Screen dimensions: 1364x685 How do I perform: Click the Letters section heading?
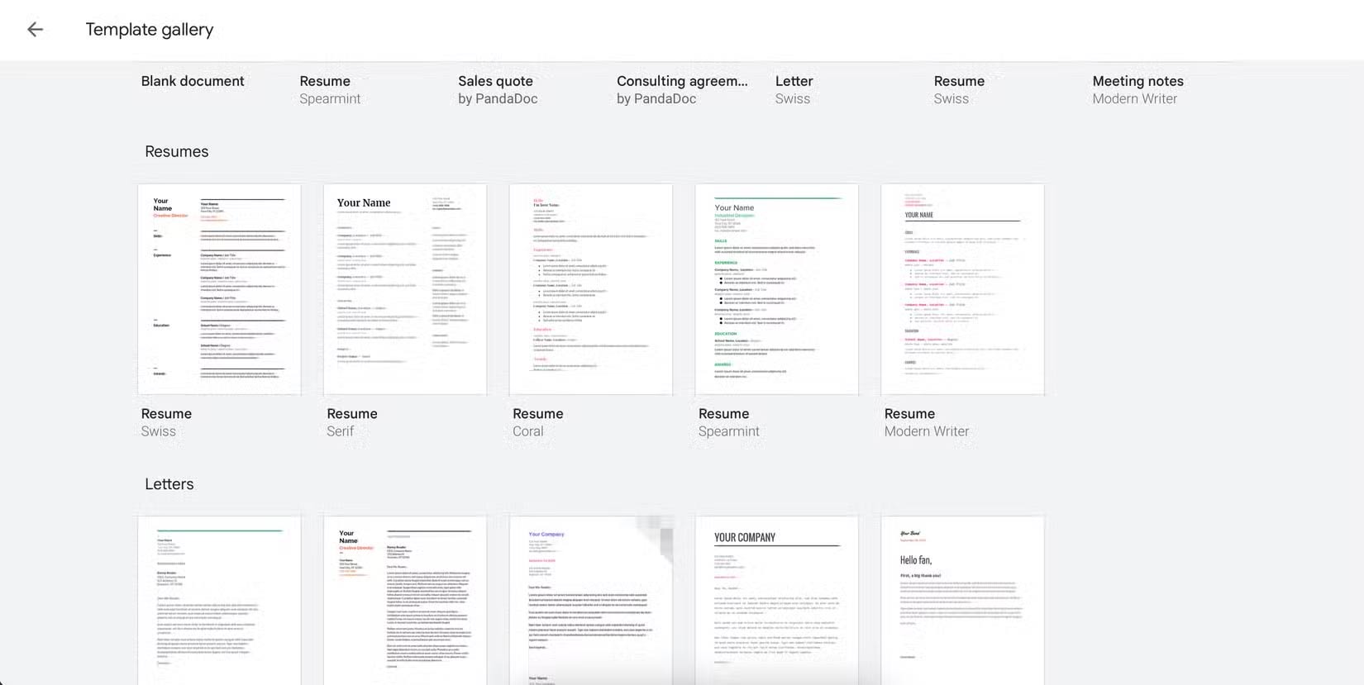[169, 484]
